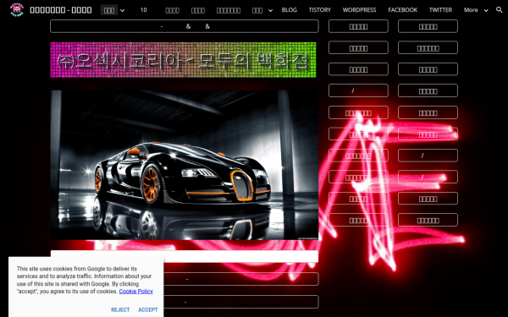Open the Cookie Policy link

tap(136, 292)
